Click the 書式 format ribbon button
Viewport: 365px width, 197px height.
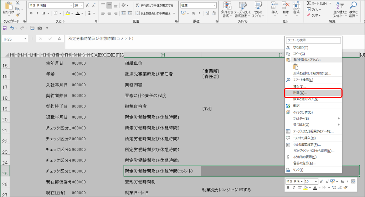coord(296,10)
